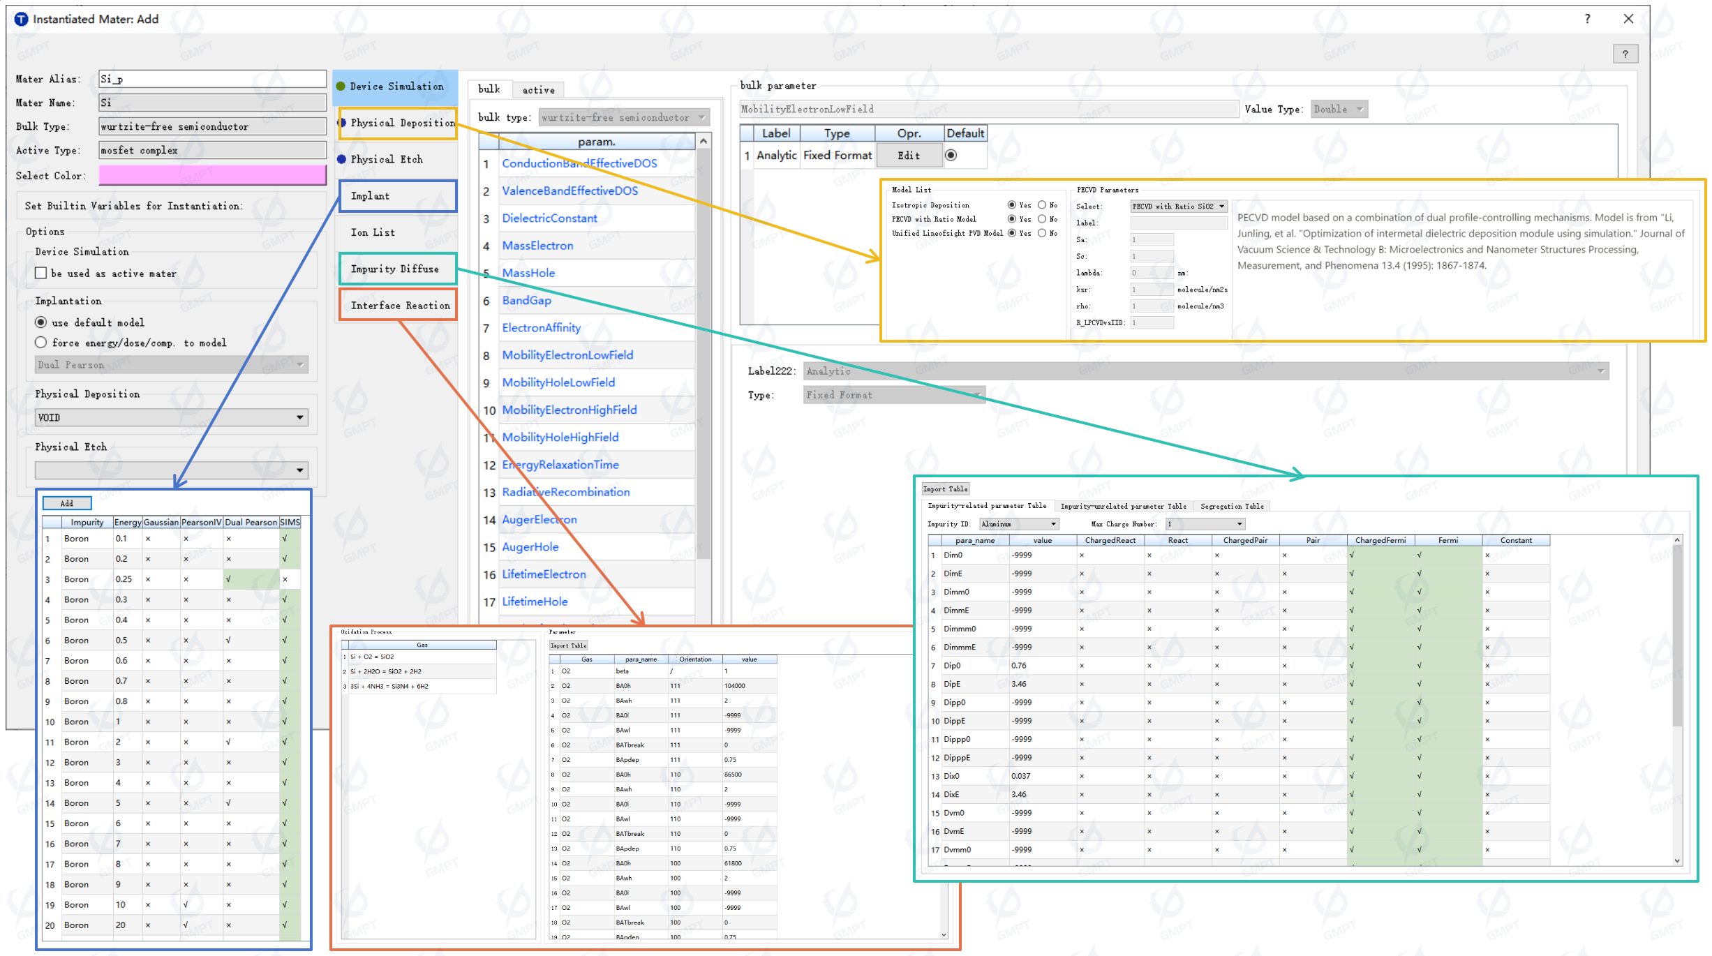The width and height of the screenshot is (1712, 956).
Task: Click the Edit button for Analytic row
Action: (909, 155)
